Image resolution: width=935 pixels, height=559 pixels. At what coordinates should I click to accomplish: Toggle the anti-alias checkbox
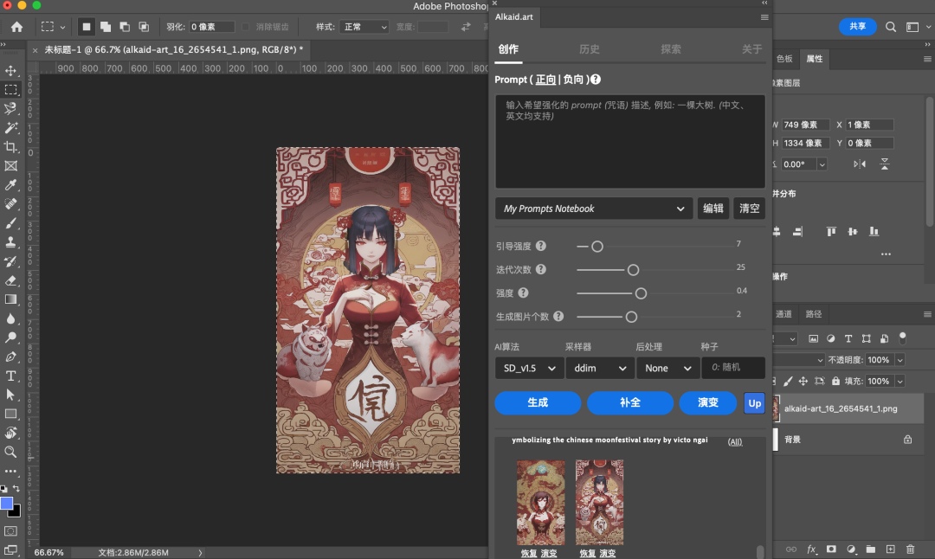(x=246, y=27)
